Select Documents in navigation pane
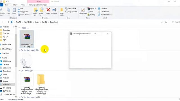Viewport: 180px width, 101px height. [x=6, y=68]
